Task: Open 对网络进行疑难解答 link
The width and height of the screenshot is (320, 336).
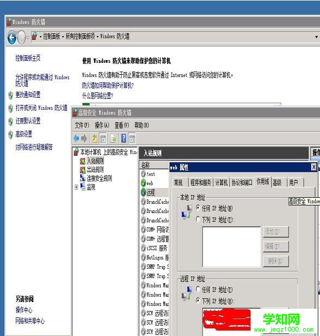Action: click(34, 147)
